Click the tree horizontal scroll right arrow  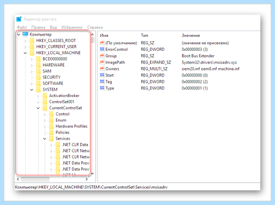87,179
